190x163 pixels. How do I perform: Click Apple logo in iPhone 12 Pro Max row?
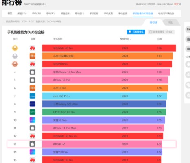(33, 72)
